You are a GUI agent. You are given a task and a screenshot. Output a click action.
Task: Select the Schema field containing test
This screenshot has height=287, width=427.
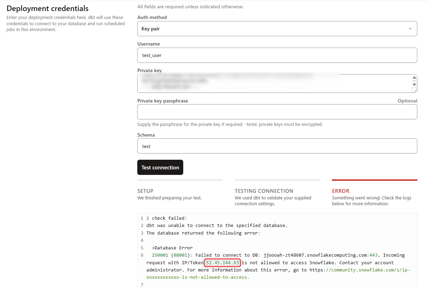point(277,146)
